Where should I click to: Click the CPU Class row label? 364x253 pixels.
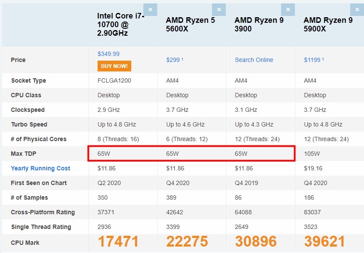(26, 95)
